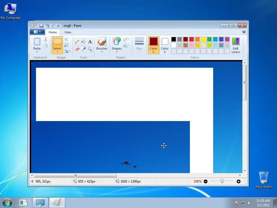The image size is (277, 208).
Task: Open Paint Help question mark icon
Action: pos(244,32)
